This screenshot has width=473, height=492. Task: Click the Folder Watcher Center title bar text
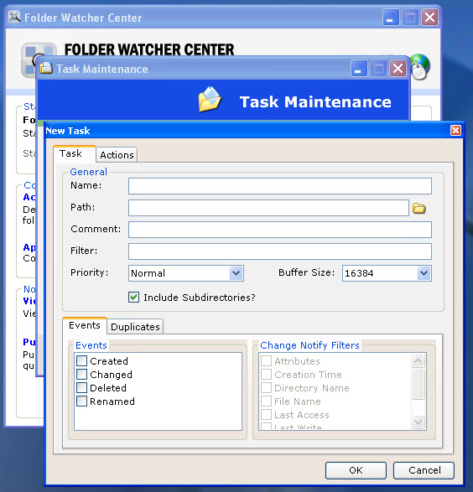(x=83, y=18)
